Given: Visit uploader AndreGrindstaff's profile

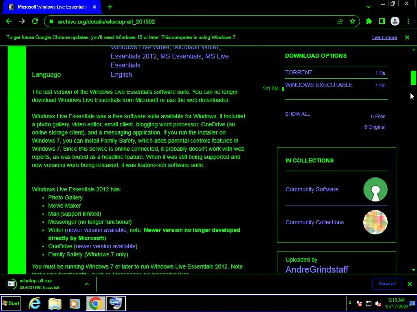Looking at the screenshot, I should (x=317, y=270).
